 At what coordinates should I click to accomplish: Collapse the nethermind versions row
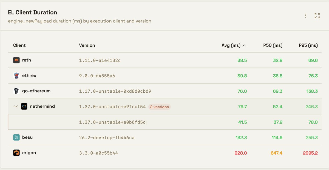[x=16, y=106]
